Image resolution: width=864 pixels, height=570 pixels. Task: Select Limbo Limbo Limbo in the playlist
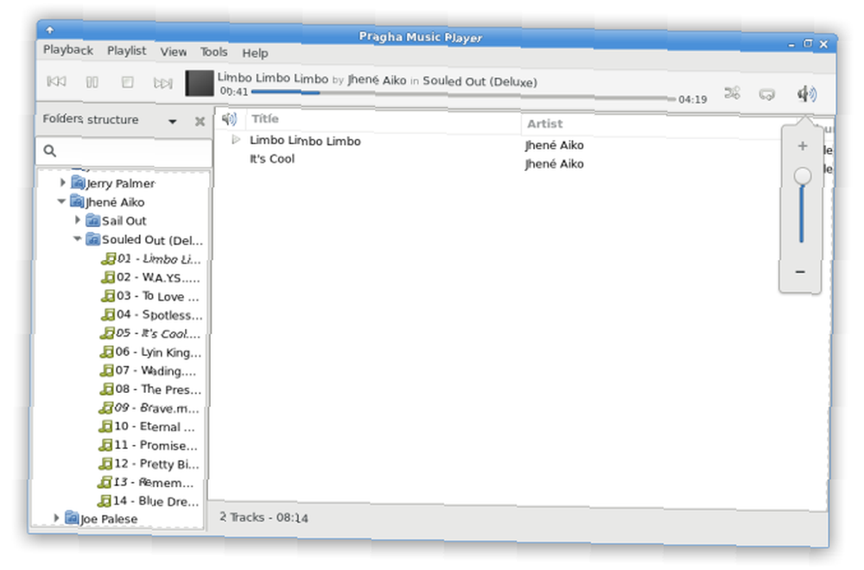pyautogui.click(x=305, y=141)
